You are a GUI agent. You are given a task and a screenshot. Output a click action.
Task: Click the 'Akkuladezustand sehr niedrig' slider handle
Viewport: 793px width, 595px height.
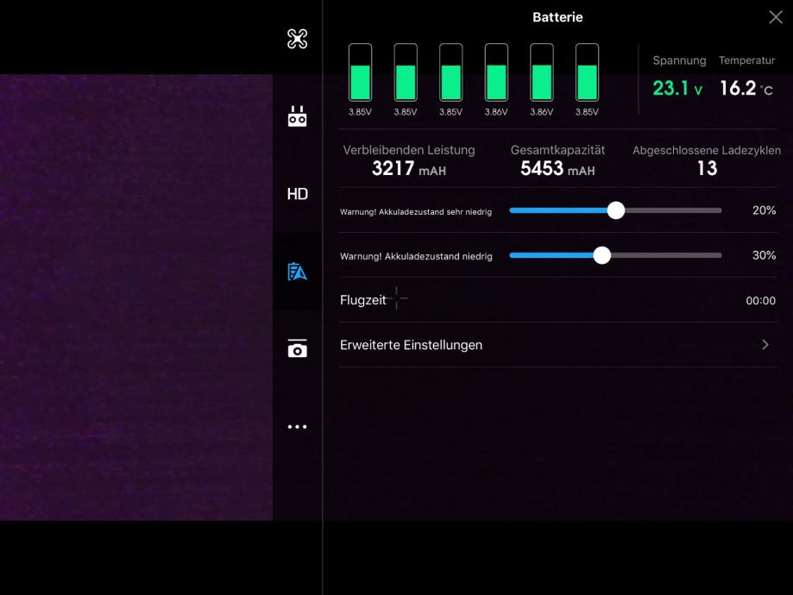click(x=615, y=210)
